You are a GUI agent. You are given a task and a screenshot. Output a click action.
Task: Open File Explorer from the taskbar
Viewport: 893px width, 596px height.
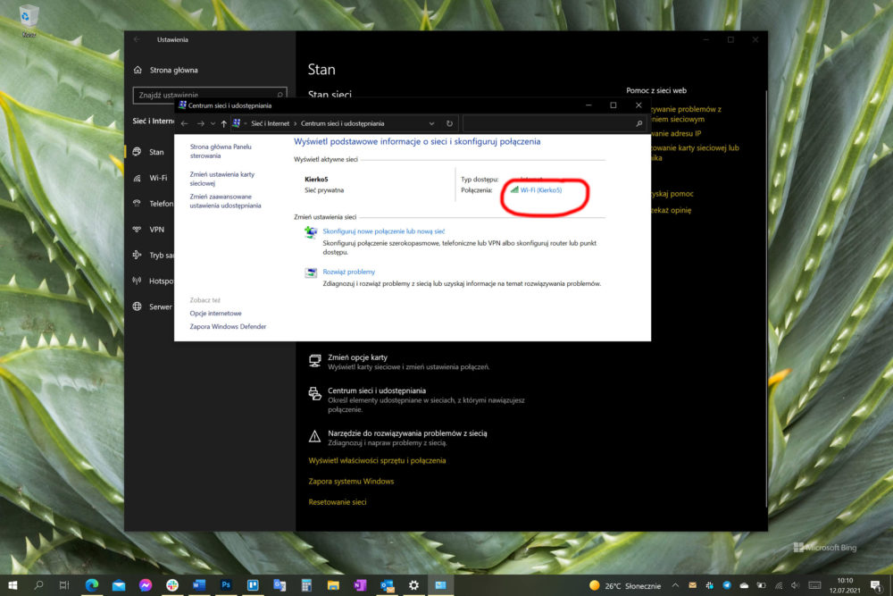click(x=333, y=585)
